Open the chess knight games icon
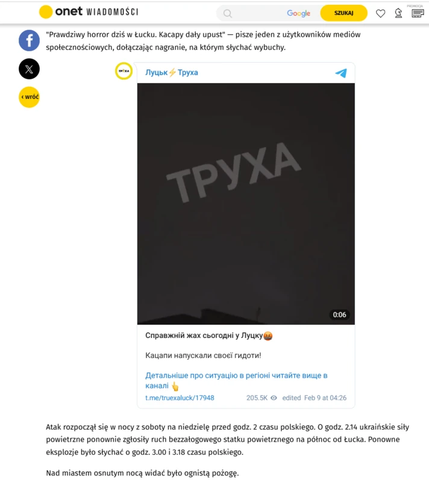 tap(399, 13)
